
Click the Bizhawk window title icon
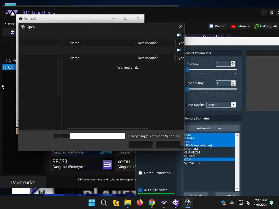(x=21, y=18)
